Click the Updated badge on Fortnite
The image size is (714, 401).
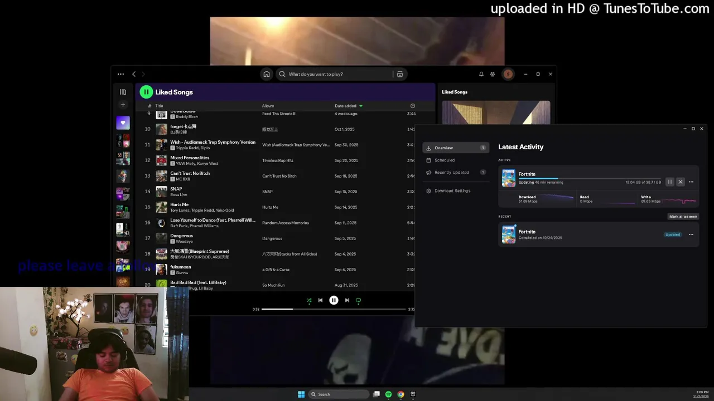pos(673,234)
